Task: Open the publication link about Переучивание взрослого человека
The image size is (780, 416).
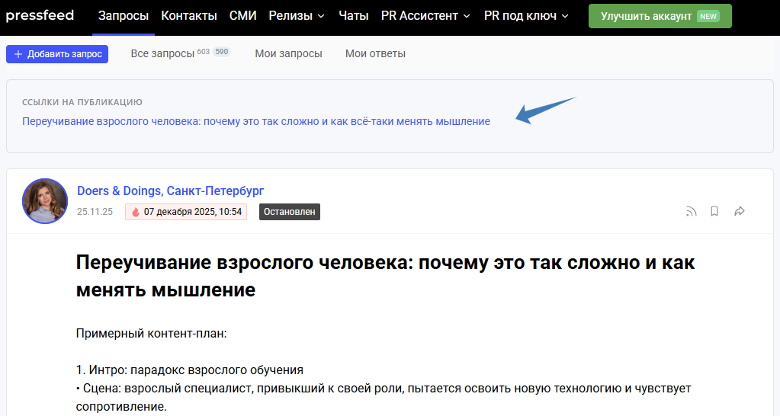Action: click(256, 121)
